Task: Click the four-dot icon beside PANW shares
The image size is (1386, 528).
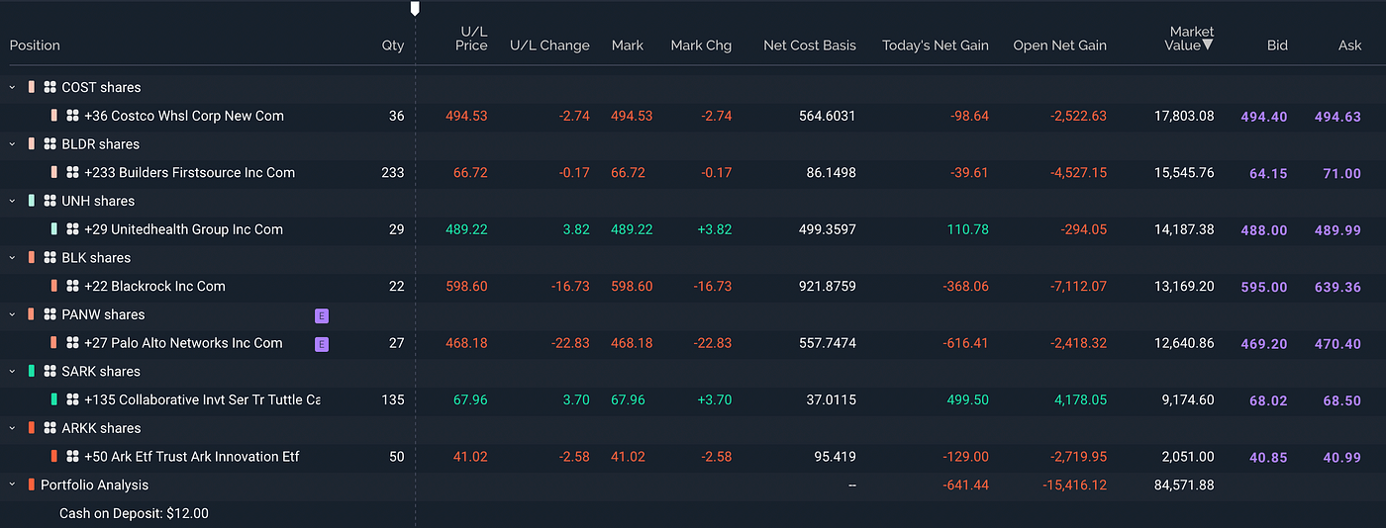Action: [x=49, y=314]
